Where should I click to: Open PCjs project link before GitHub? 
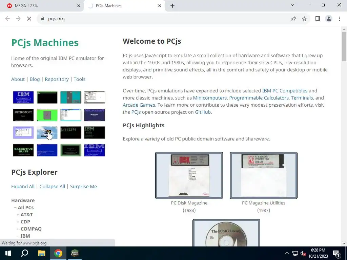[136, 112]
